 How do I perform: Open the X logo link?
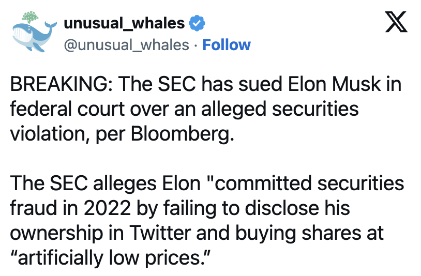[396, 22]
